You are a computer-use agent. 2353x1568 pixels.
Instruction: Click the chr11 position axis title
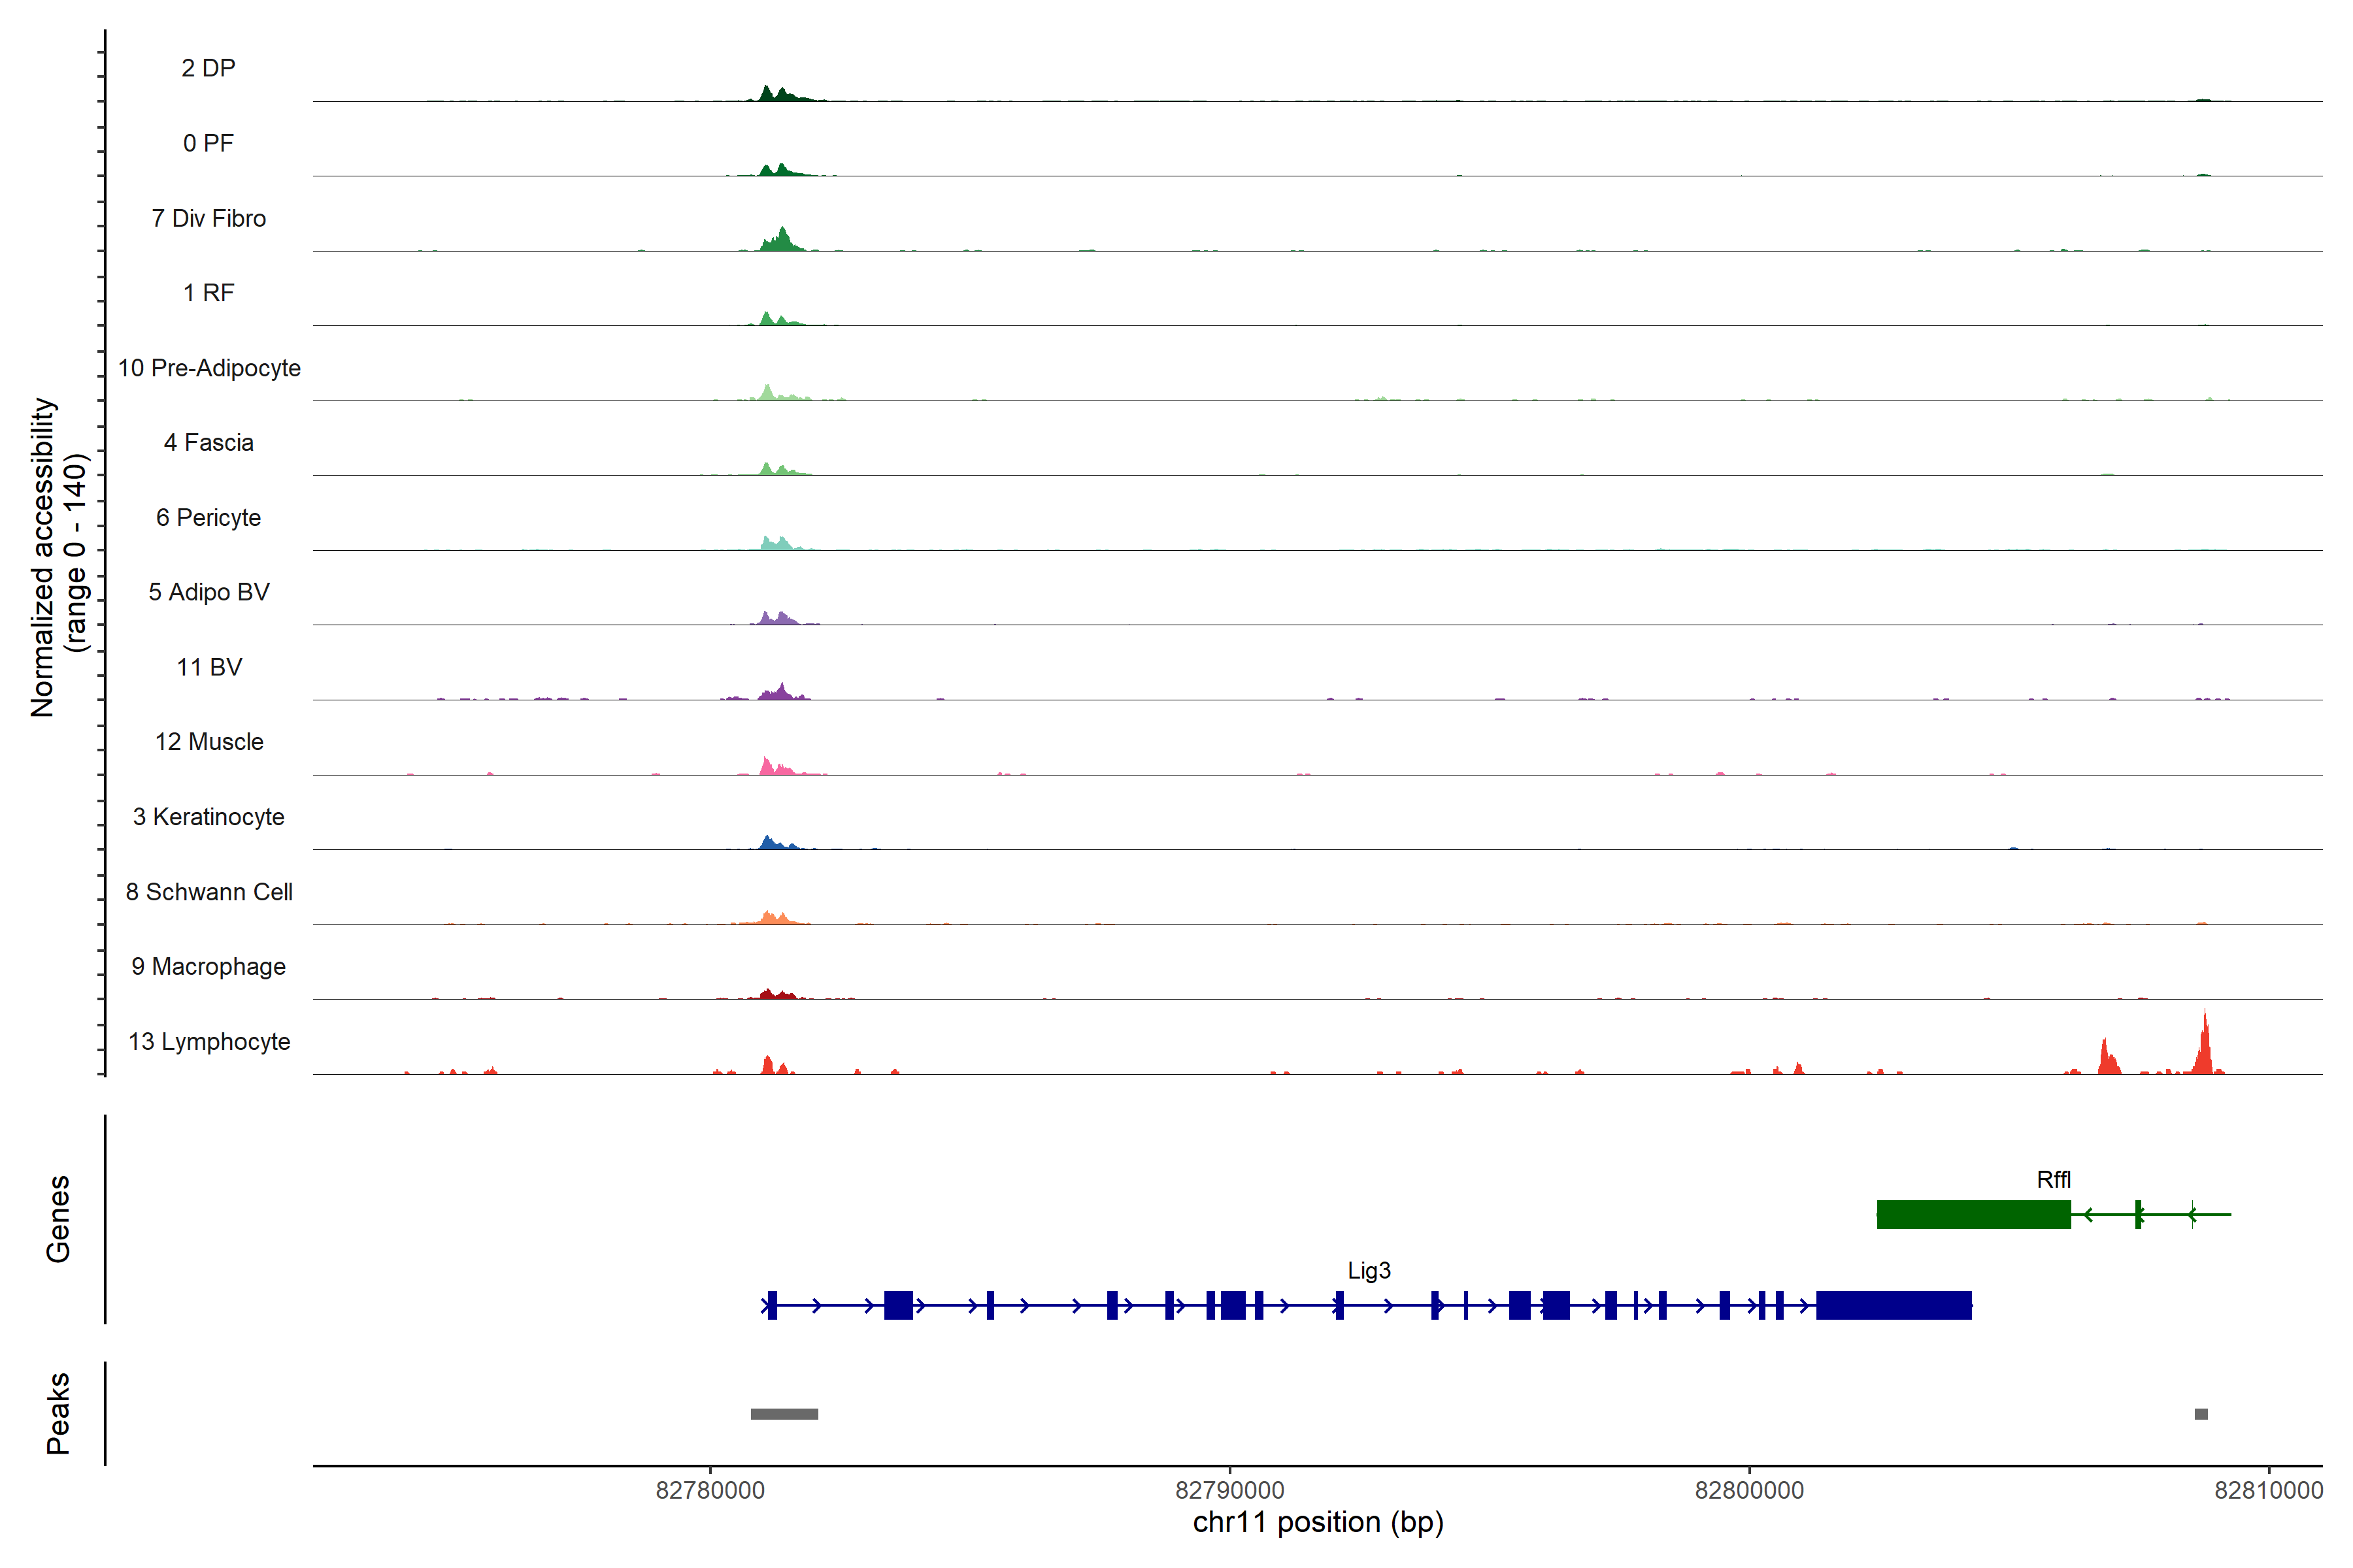click(1318, 1523)
